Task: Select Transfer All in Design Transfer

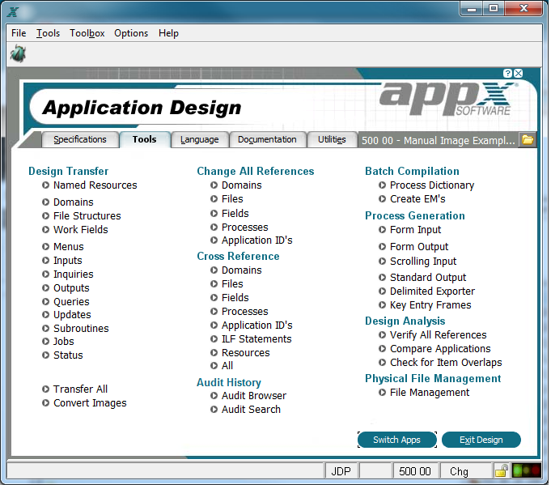Action: [x=80, y=389]
